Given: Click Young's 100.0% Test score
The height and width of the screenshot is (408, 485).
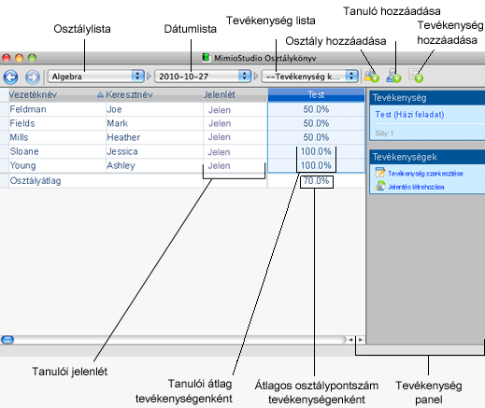Looking at the screenshot, I should click(316, 165).
